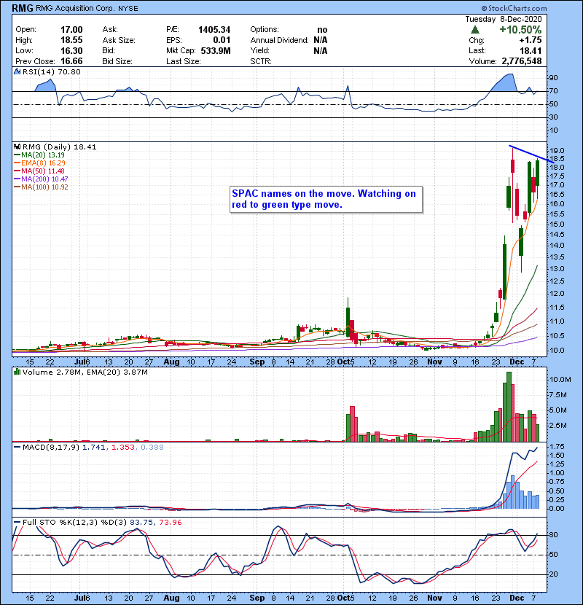
Task: Click the Last value 18.41
Action: pos(531,50)
